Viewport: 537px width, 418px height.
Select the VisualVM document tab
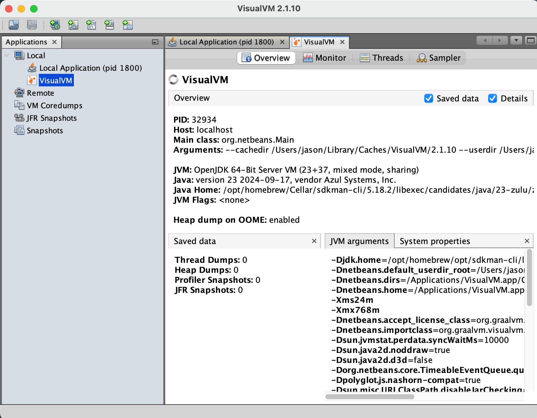click(319, 42)
